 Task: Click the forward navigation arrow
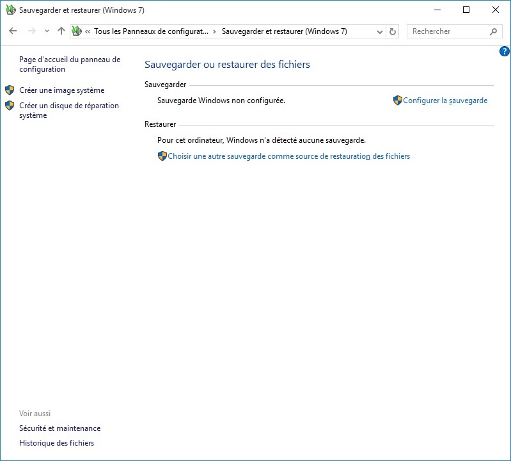coord(31,31)
